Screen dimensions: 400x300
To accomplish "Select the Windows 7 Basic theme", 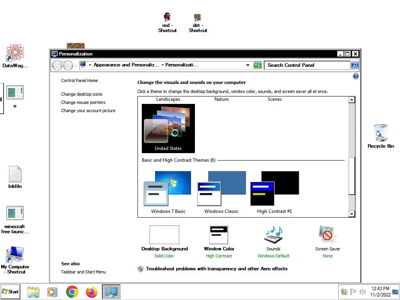I will [168, 192].
